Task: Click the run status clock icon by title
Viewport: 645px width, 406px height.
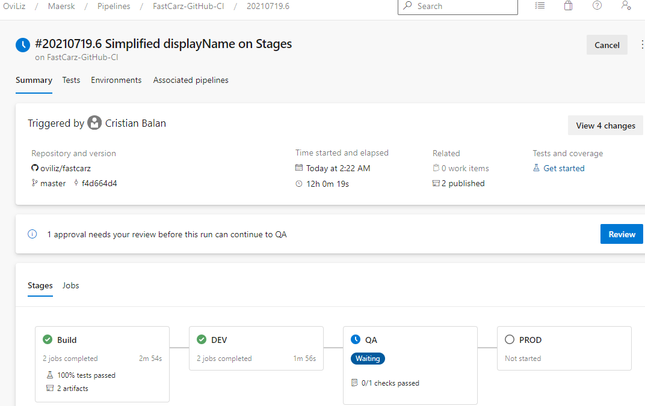Action: [23, 45]
